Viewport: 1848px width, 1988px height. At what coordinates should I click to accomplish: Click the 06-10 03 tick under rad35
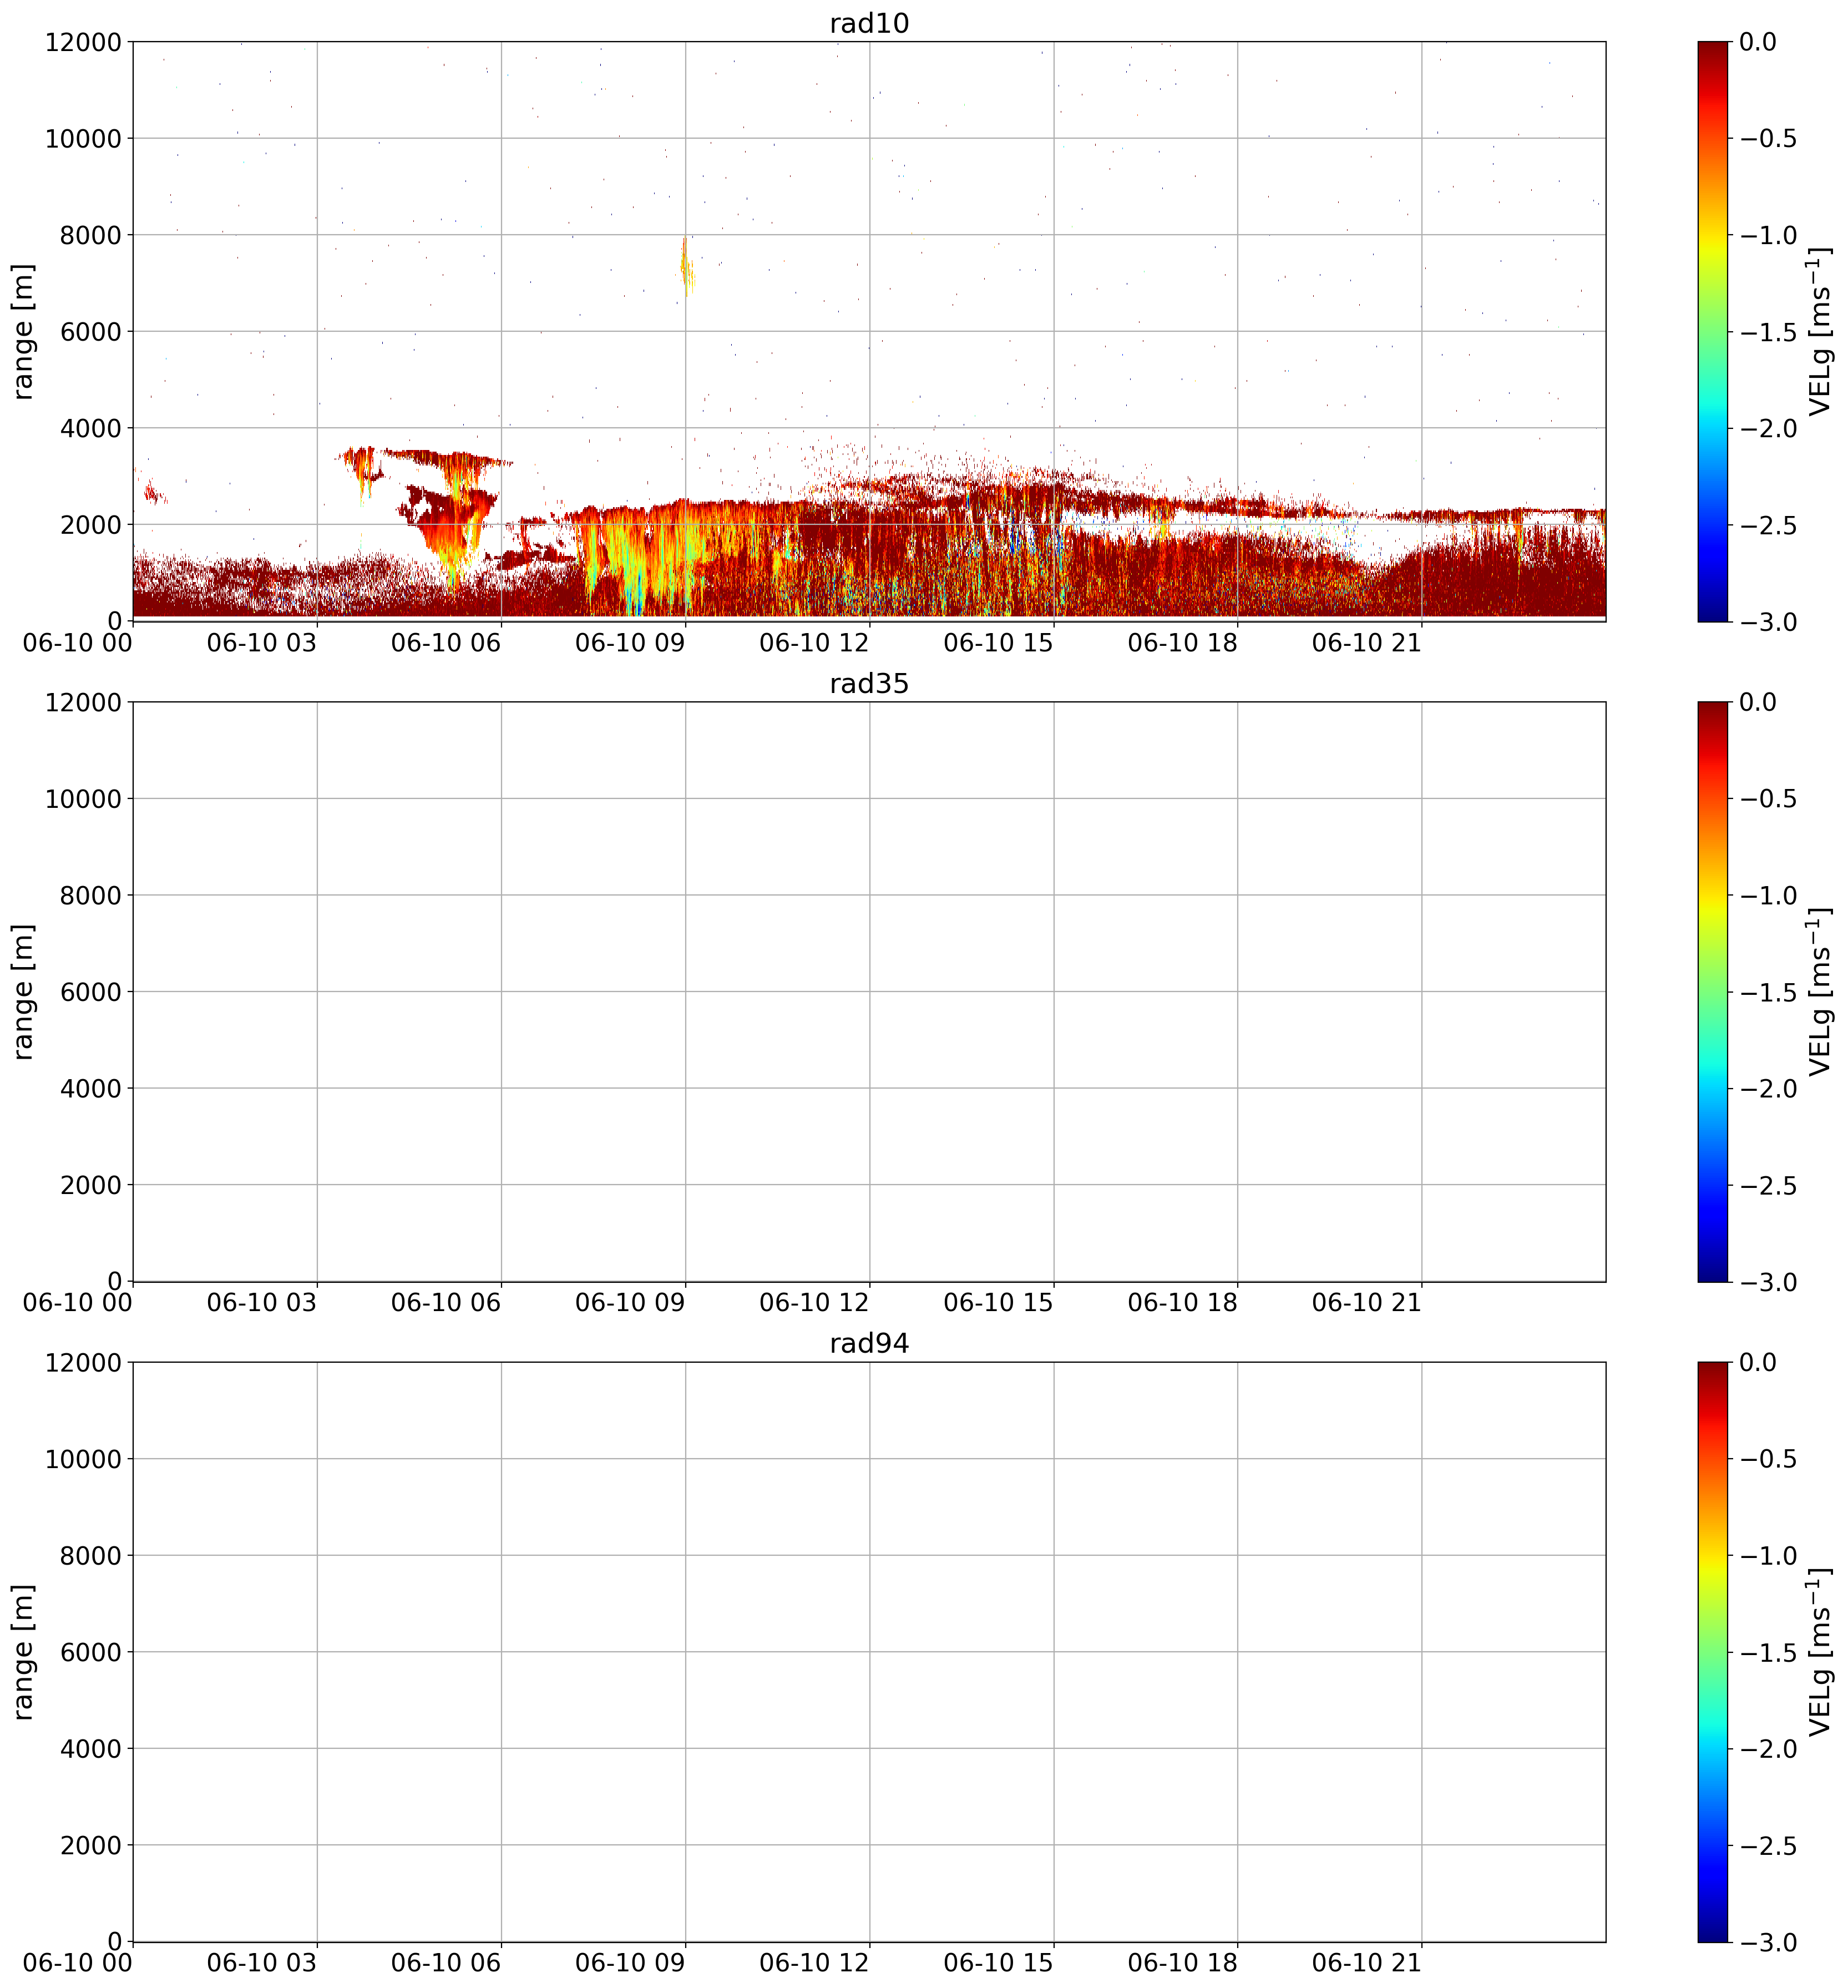[262, 1303]
